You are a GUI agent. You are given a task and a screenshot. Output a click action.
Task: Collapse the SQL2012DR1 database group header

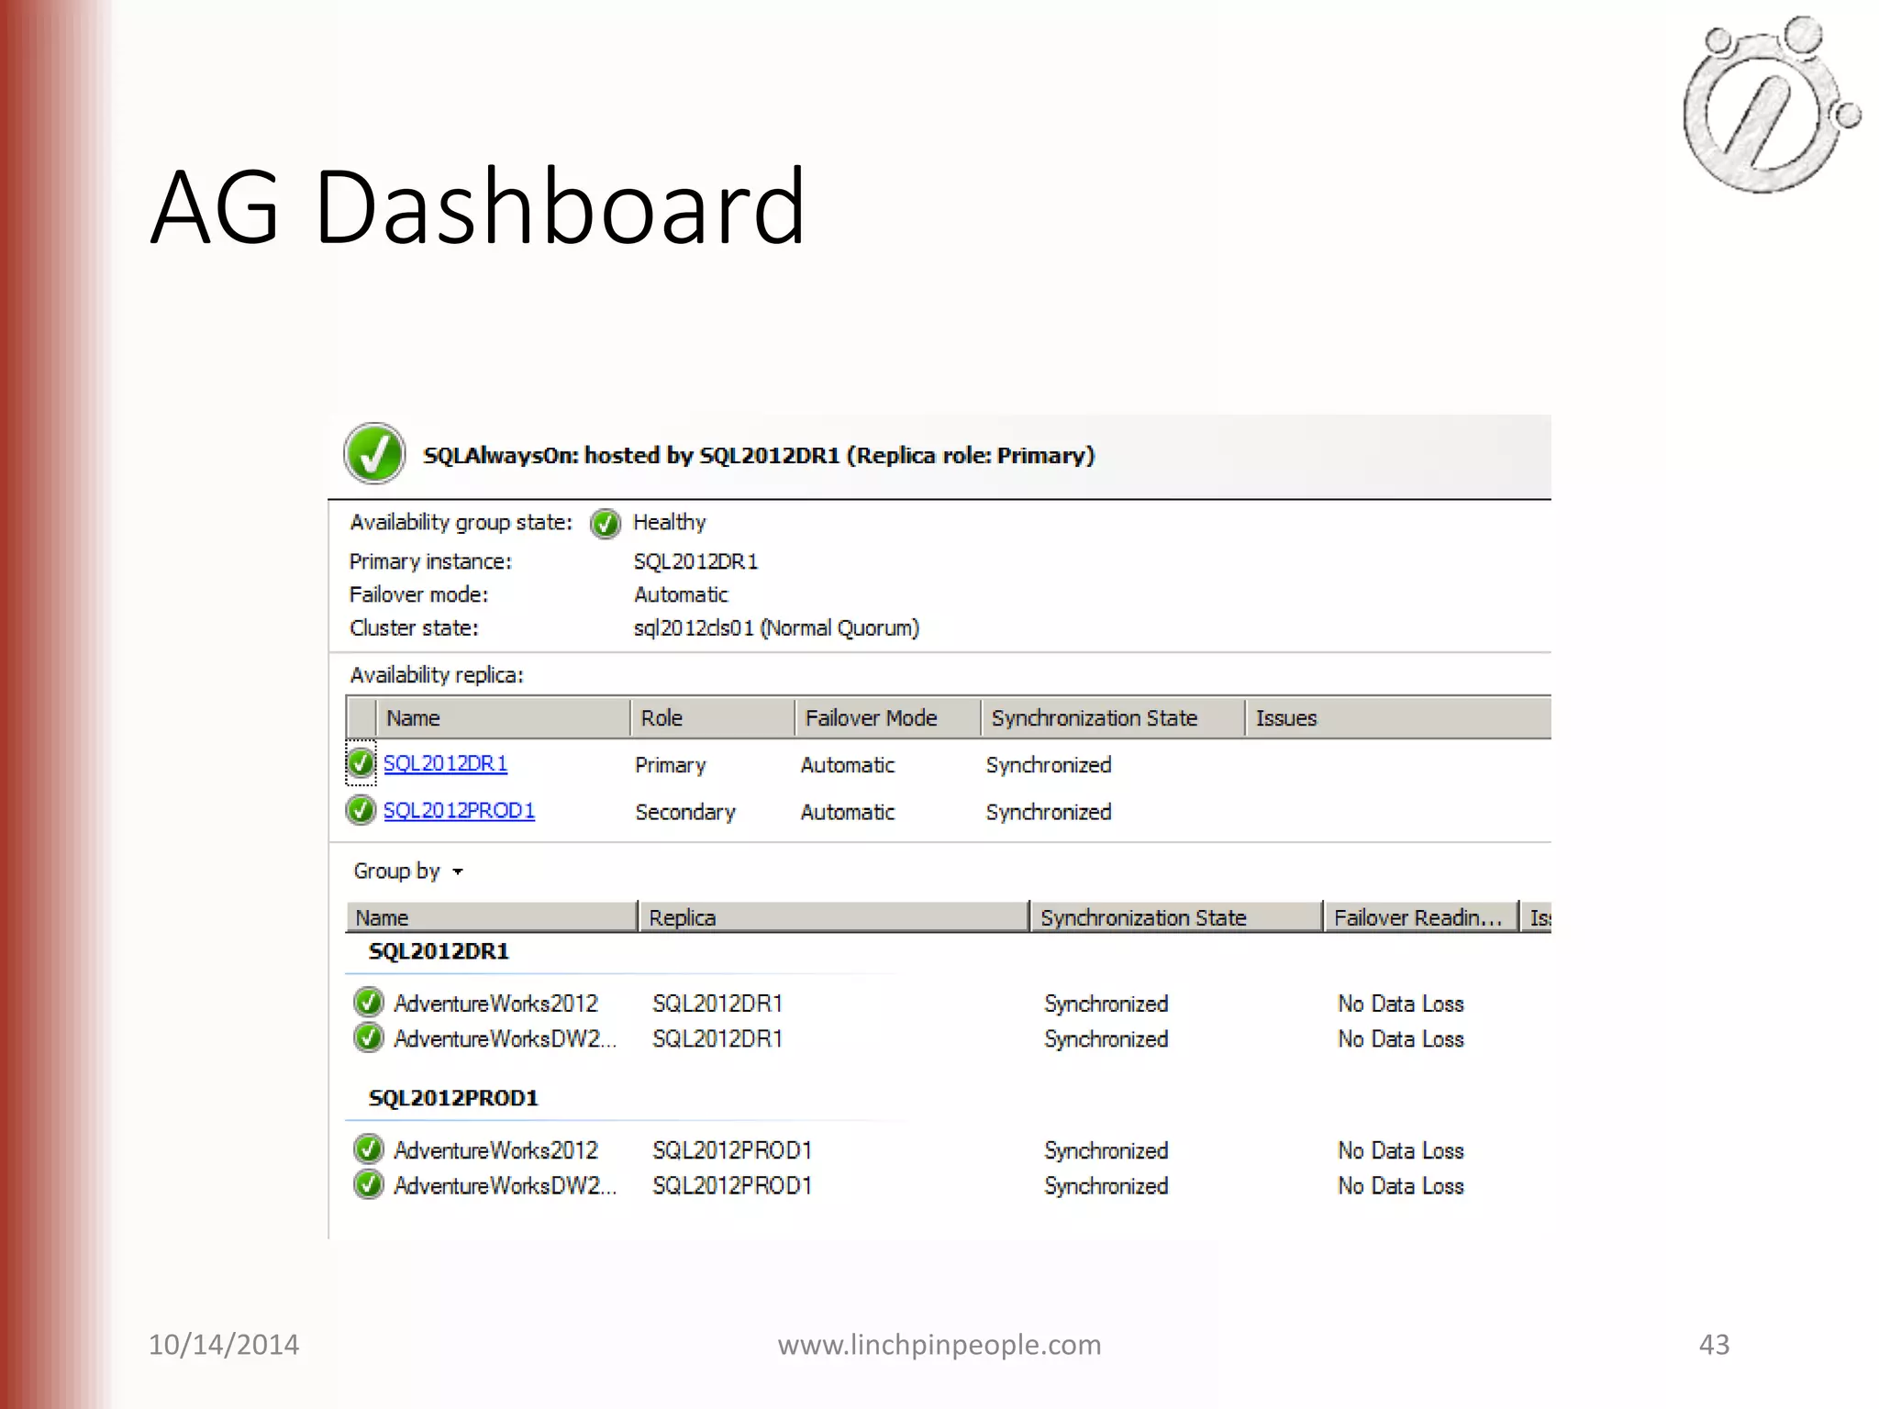coord(439,951)
